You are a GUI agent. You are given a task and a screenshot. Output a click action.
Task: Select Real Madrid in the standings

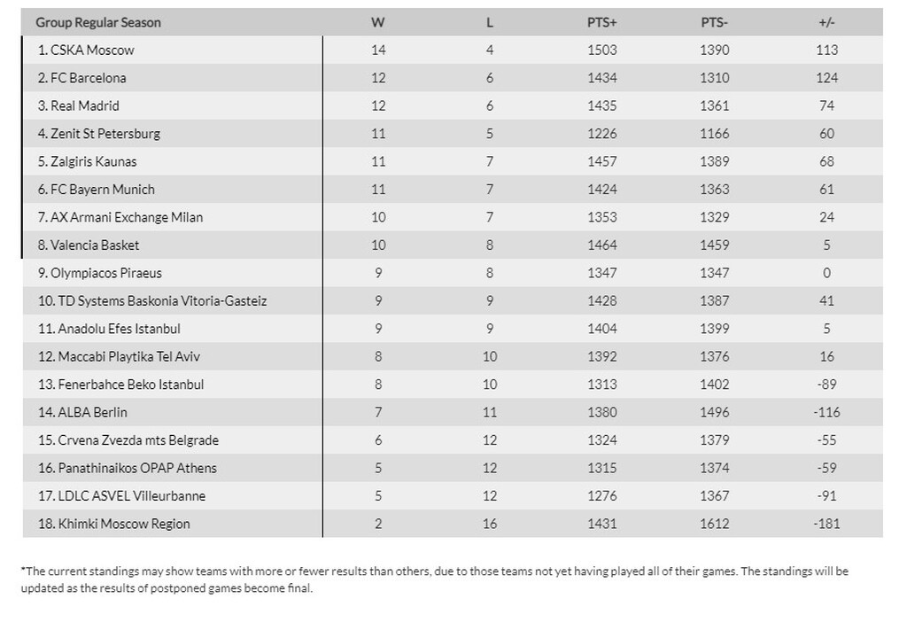coord(85,106)
